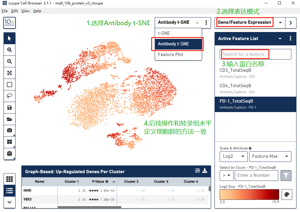Expand the Active Feature List dropdown

pos(280,39)
